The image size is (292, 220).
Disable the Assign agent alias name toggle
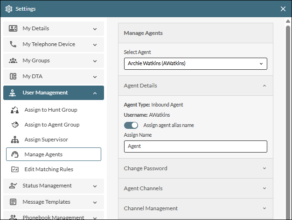click(131, 125)
